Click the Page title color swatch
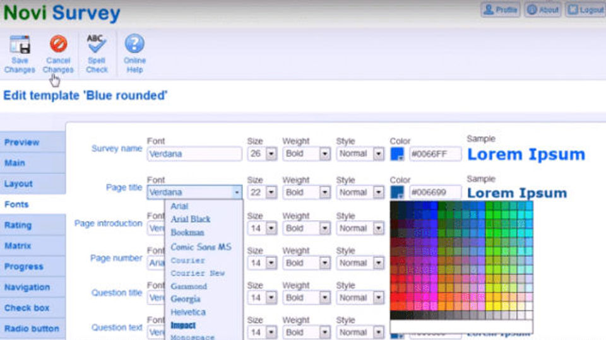This screenshot has height=340, width=606. (397, 192)
